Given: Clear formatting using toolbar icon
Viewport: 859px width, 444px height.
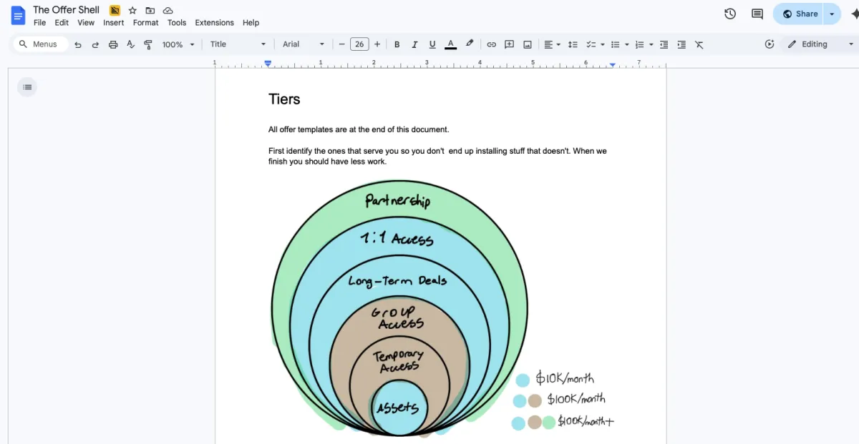Looking at the screenshot, I should click(x=699, y=44).
